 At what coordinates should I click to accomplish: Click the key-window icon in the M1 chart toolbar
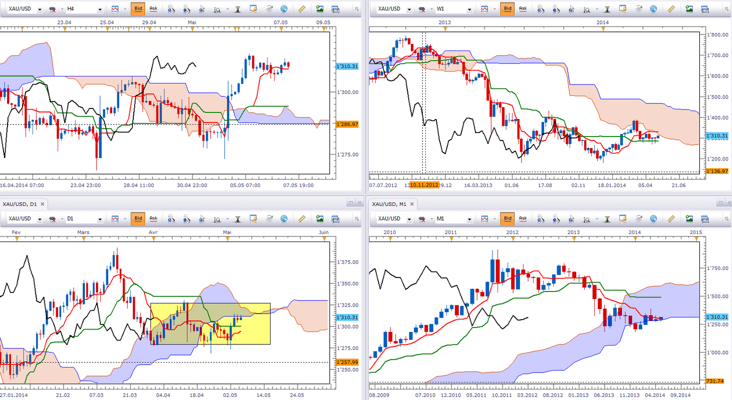tap(623, 218)
